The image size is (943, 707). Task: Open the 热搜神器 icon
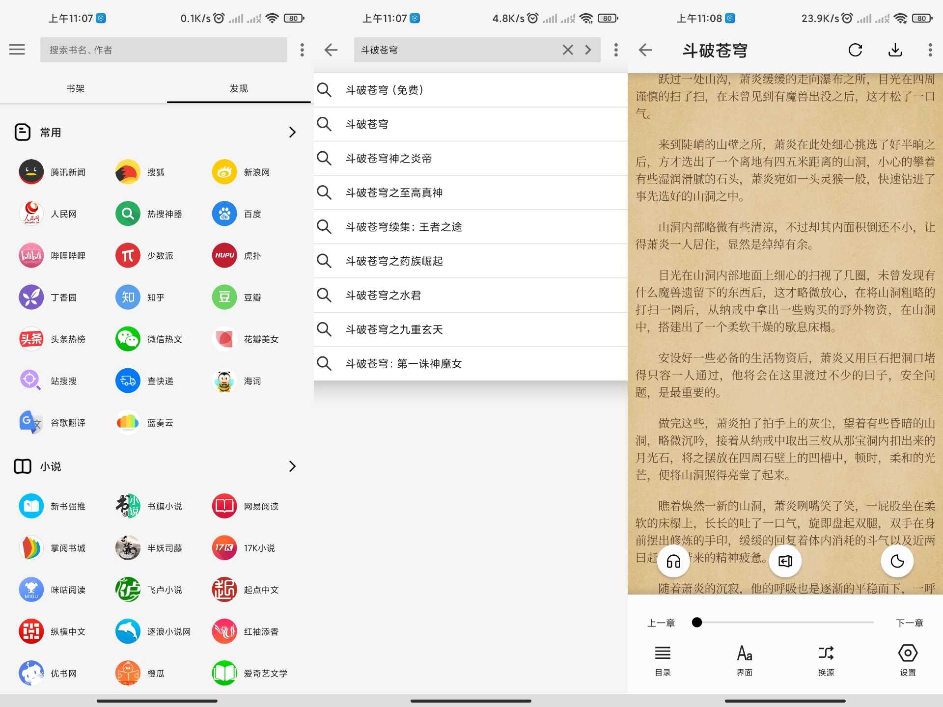pos(128,214)
